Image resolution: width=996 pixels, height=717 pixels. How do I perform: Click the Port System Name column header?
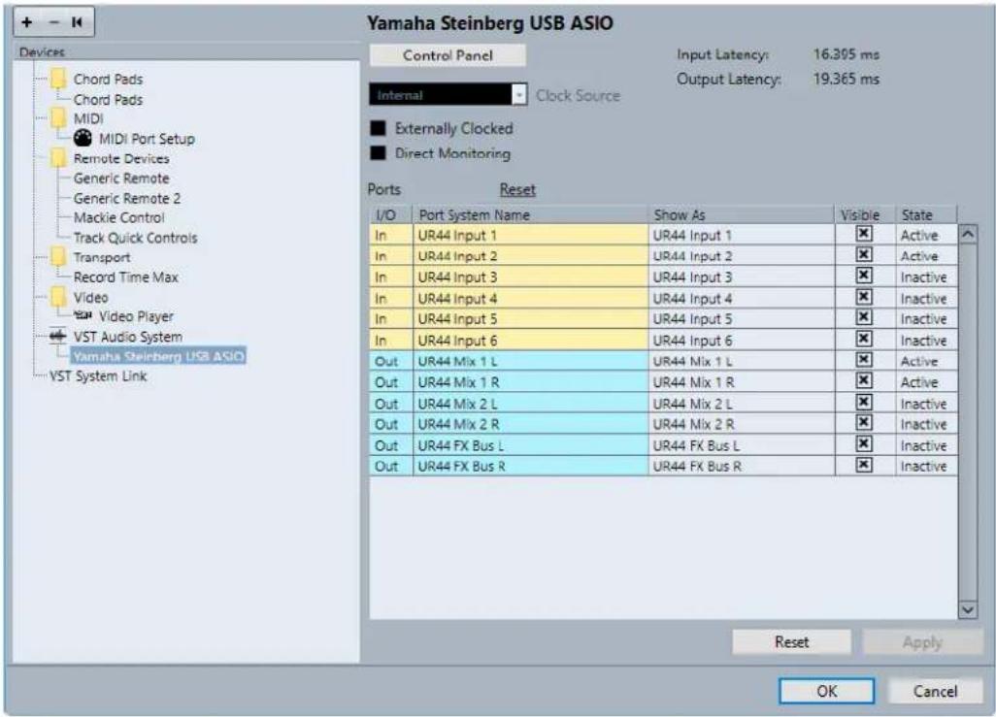[530, 214]
